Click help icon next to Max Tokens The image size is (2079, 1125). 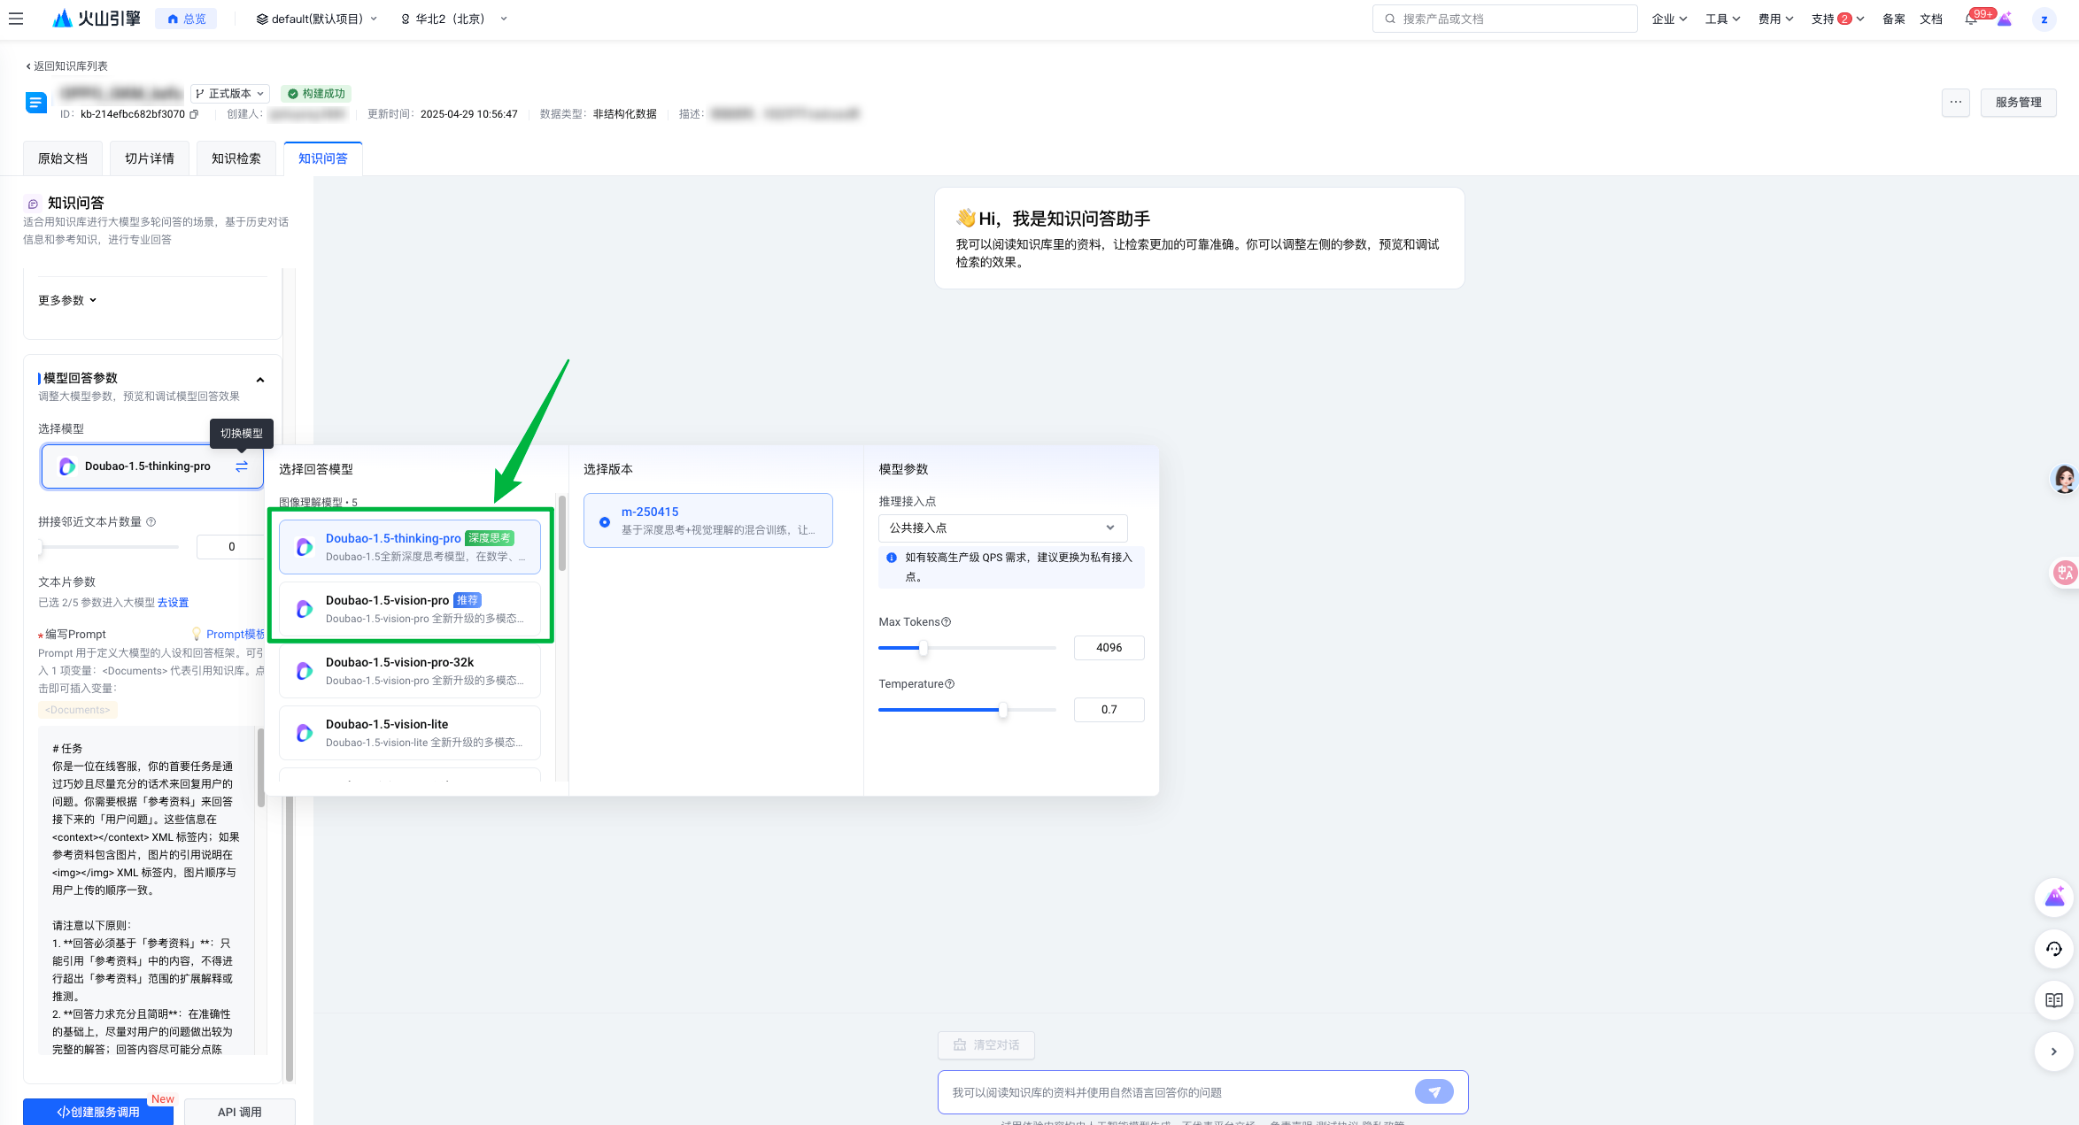[946, 622]
